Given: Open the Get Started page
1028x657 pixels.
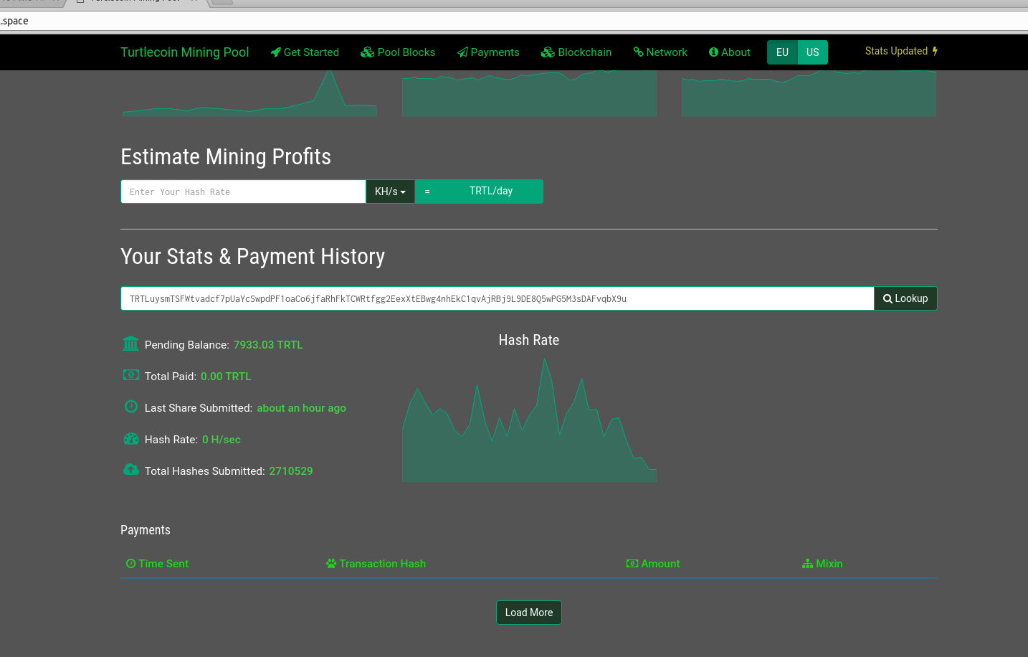Looking at the screenshot, I should click(x=305, y=52).
